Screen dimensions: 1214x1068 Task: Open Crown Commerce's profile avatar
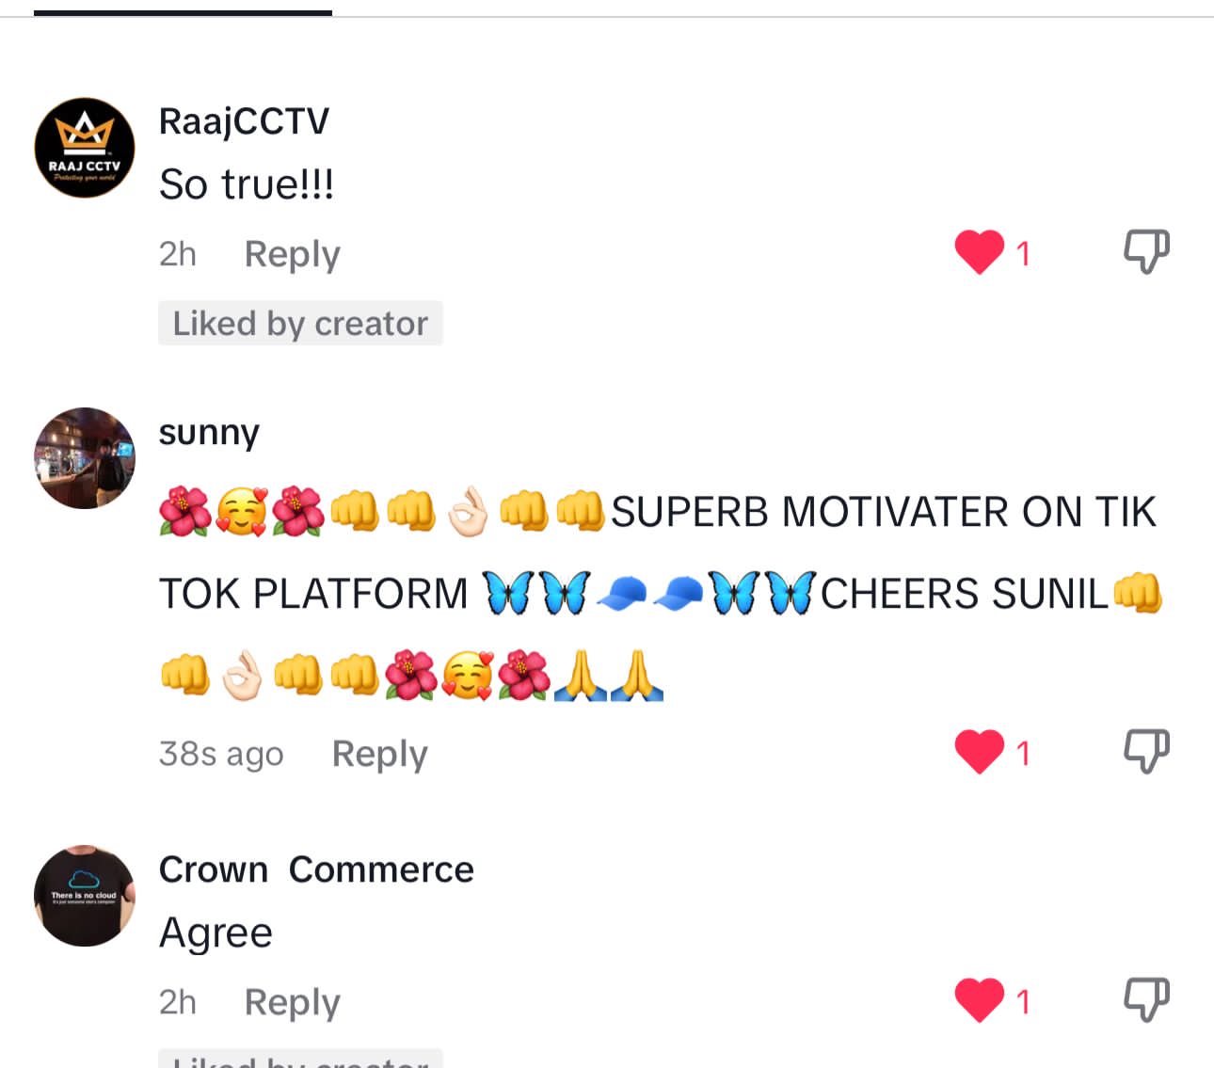pos(85,896)
